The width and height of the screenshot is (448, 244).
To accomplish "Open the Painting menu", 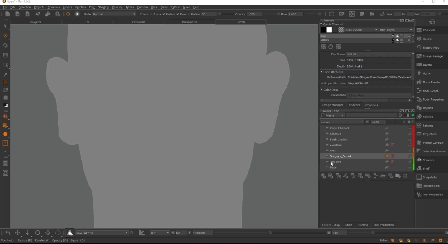I will 117,7.
